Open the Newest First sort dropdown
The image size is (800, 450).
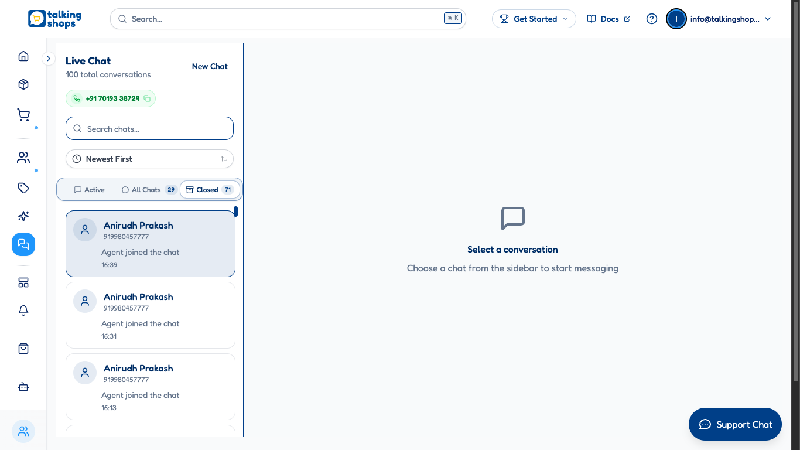coord(149,159)
